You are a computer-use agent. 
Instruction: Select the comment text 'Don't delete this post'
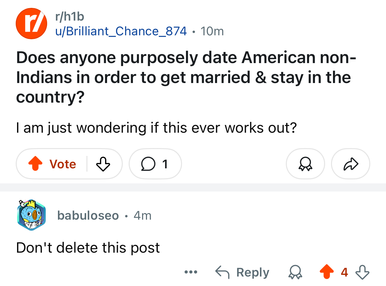pyautogui.click(x=88, y=247)
